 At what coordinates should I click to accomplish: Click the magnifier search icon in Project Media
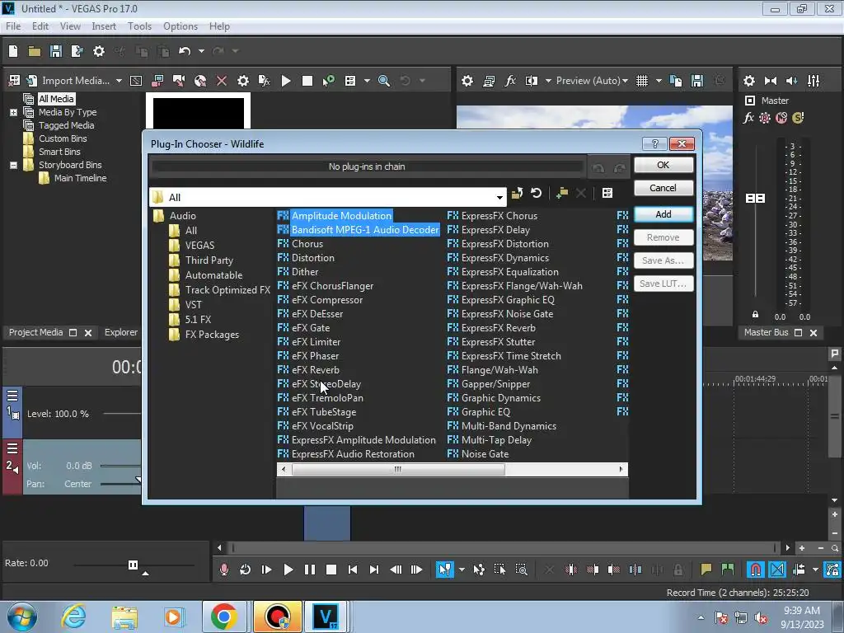point(384,81)
